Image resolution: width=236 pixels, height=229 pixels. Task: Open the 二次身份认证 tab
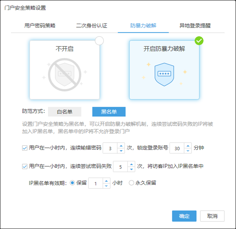pos(92,26)
